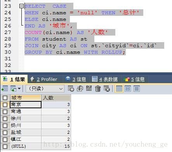
Task: Open the 5 信息 tab
Action: tap(134, 79)
